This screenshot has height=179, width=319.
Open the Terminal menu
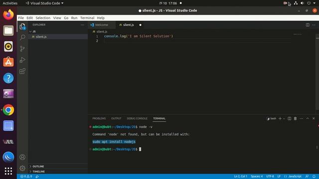point(87,18)
